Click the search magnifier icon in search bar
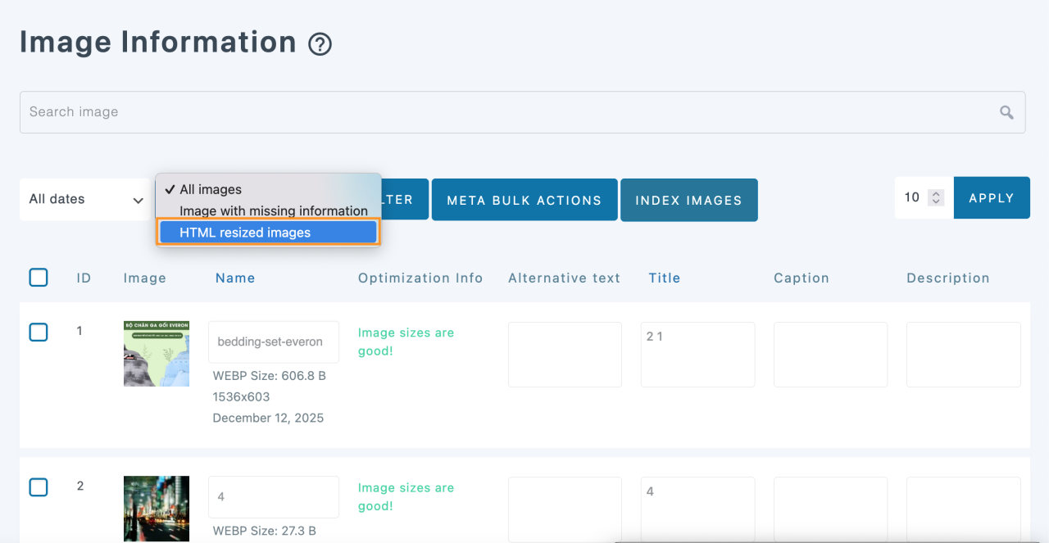 [1006, 111]
